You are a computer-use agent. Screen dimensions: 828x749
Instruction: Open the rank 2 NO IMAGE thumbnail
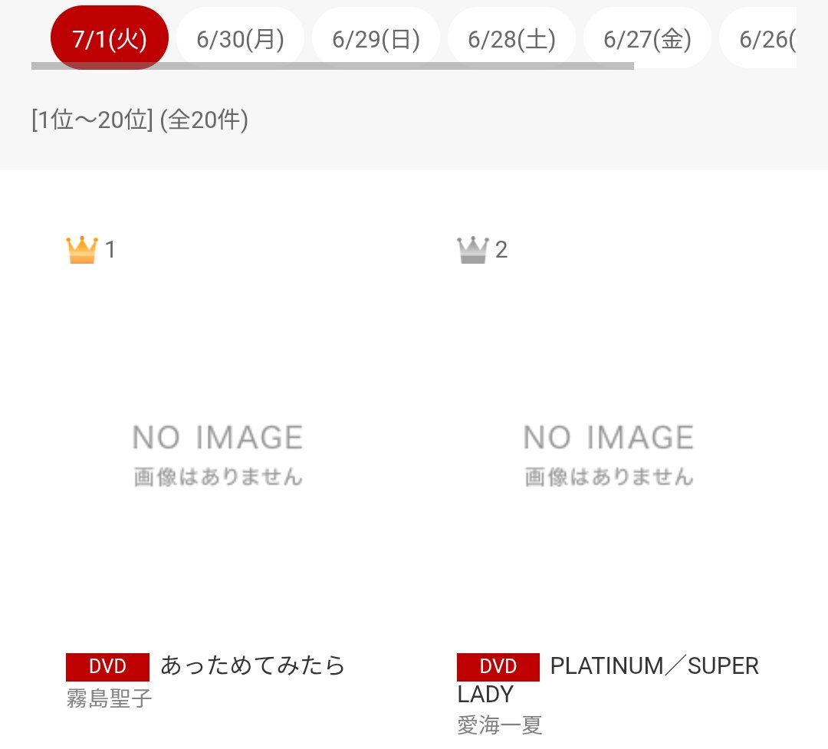pos(608,455)
